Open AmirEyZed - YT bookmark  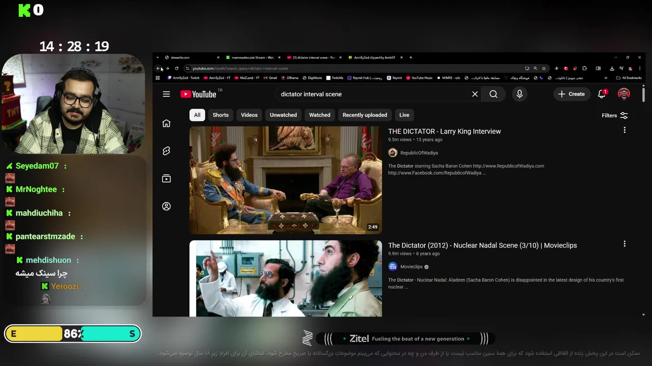(x=217, y=78)
